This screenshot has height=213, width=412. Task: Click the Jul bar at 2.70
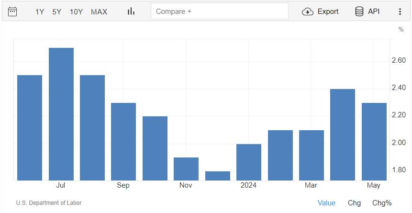coord(61,114)
